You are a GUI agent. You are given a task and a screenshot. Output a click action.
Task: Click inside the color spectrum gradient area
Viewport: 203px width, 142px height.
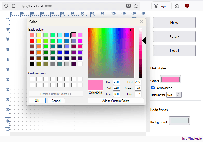[x=111, y=53]
